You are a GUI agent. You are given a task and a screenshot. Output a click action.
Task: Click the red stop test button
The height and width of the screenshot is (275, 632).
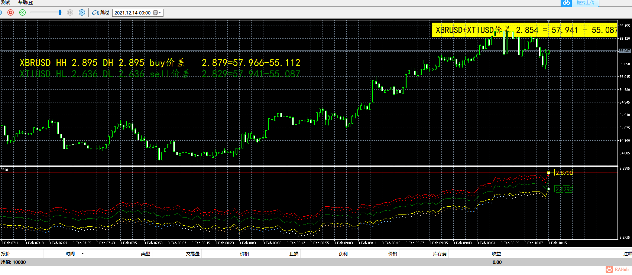point(11,13)
